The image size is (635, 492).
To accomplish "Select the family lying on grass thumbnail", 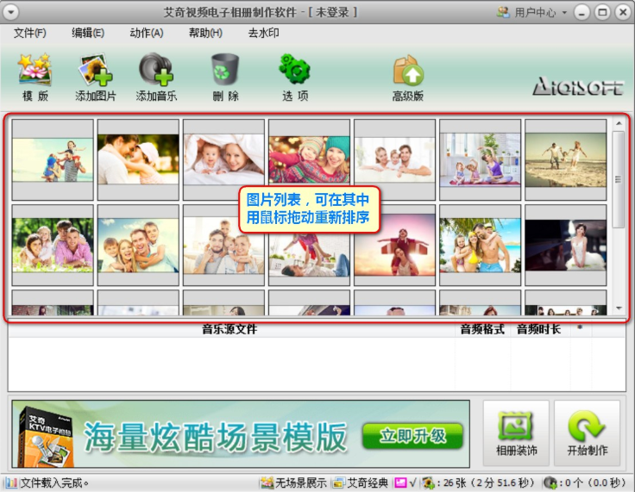I will [x=53, y=245].
